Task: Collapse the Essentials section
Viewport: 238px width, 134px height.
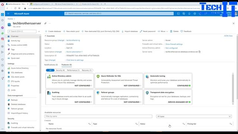Action: [x=49, y=36]
